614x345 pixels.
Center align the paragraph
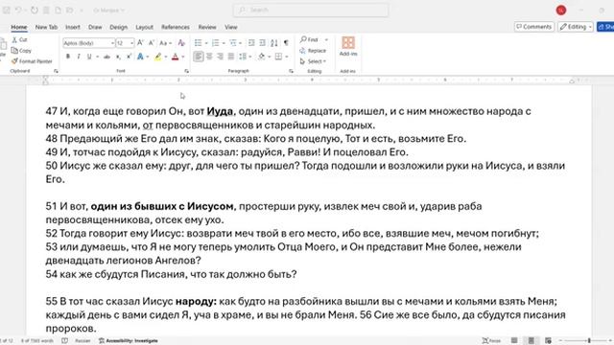pos(209,57)
